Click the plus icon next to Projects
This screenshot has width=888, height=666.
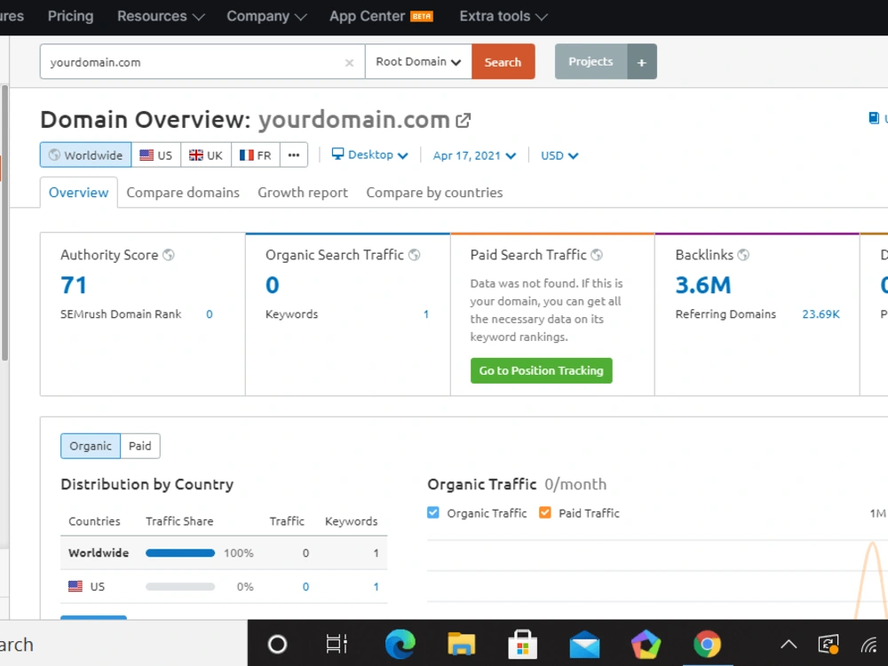click(642, 62)
